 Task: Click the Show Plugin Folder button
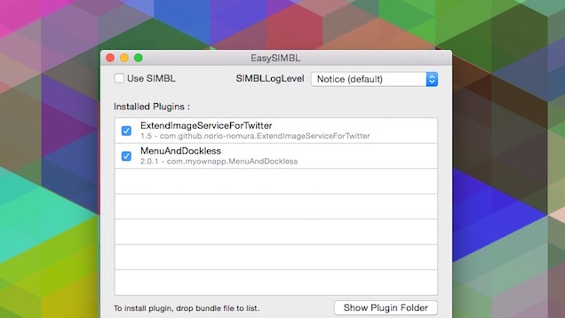386,308
